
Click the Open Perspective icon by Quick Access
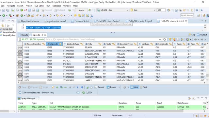(199, 16)
